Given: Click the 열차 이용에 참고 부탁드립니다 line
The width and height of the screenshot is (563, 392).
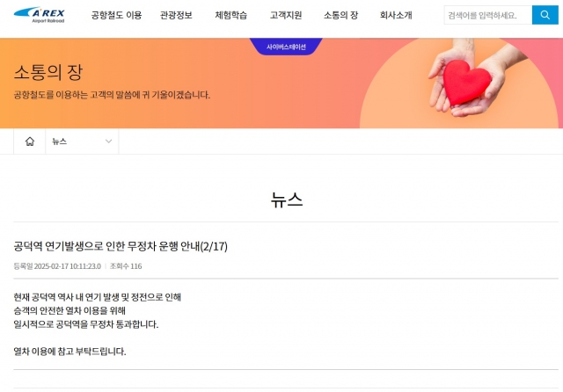Looking at the screenshot, I should tap(69, 351).
